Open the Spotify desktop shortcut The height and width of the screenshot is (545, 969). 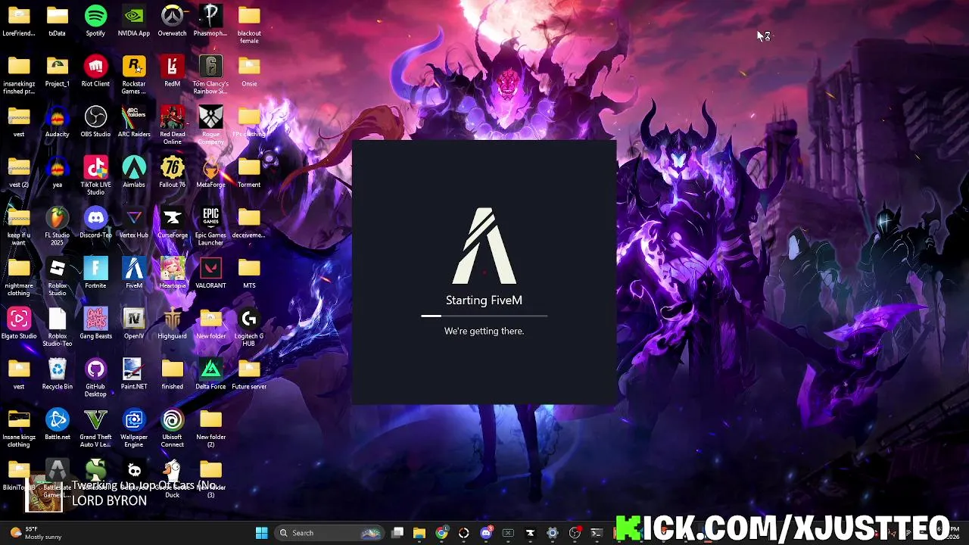point(95,20)
